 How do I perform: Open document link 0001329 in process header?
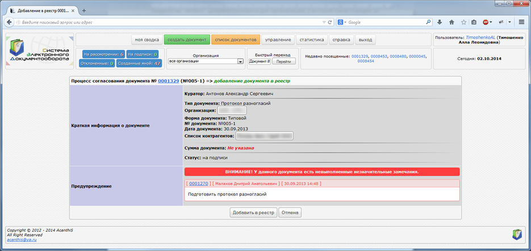(x=168, y=81)
